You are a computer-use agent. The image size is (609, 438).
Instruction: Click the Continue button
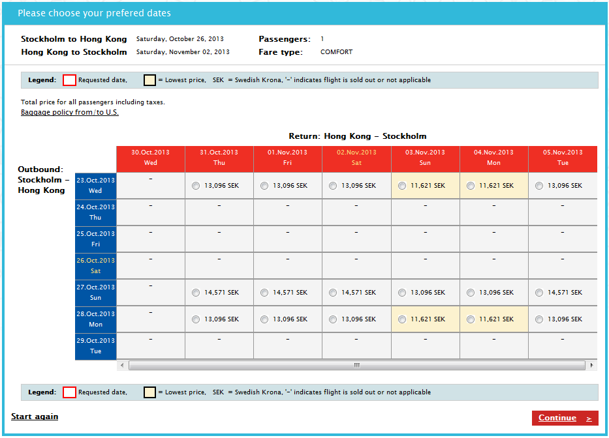(565, 418)
